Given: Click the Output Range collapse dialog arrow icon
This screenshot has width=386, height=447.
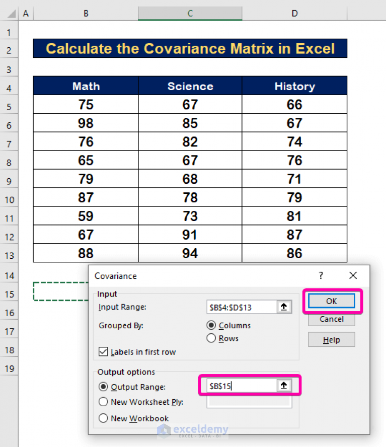Looking at the screenshot, I should (x=284, y=386).
